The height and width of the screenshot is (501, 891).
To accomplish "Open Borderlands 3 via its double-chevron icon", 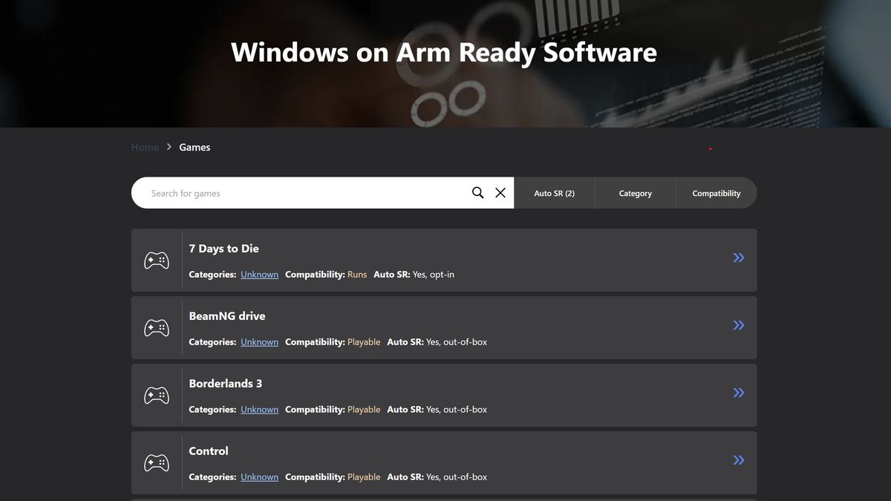I will point(738,393).
